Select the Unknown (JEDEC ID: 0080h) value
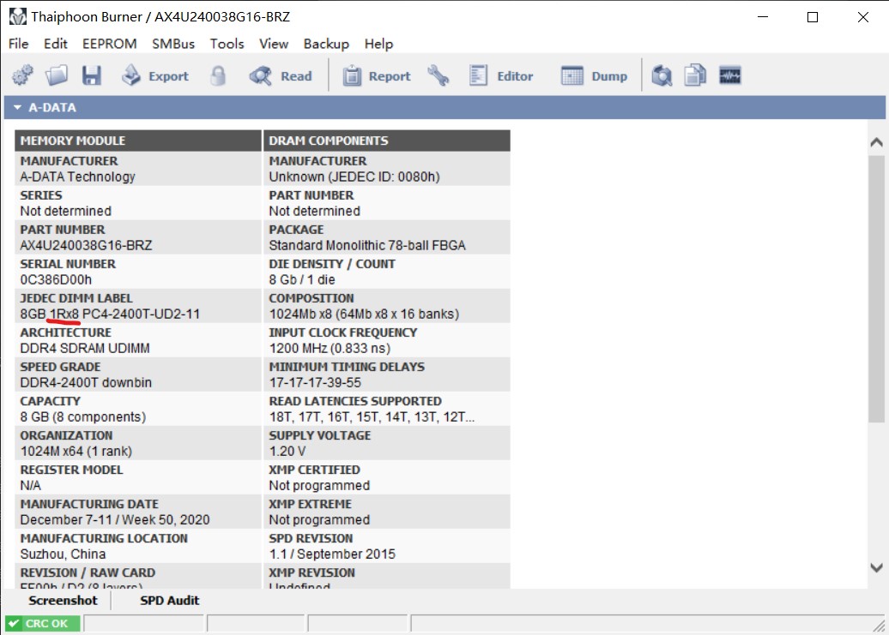 click(x=354, y=177)
